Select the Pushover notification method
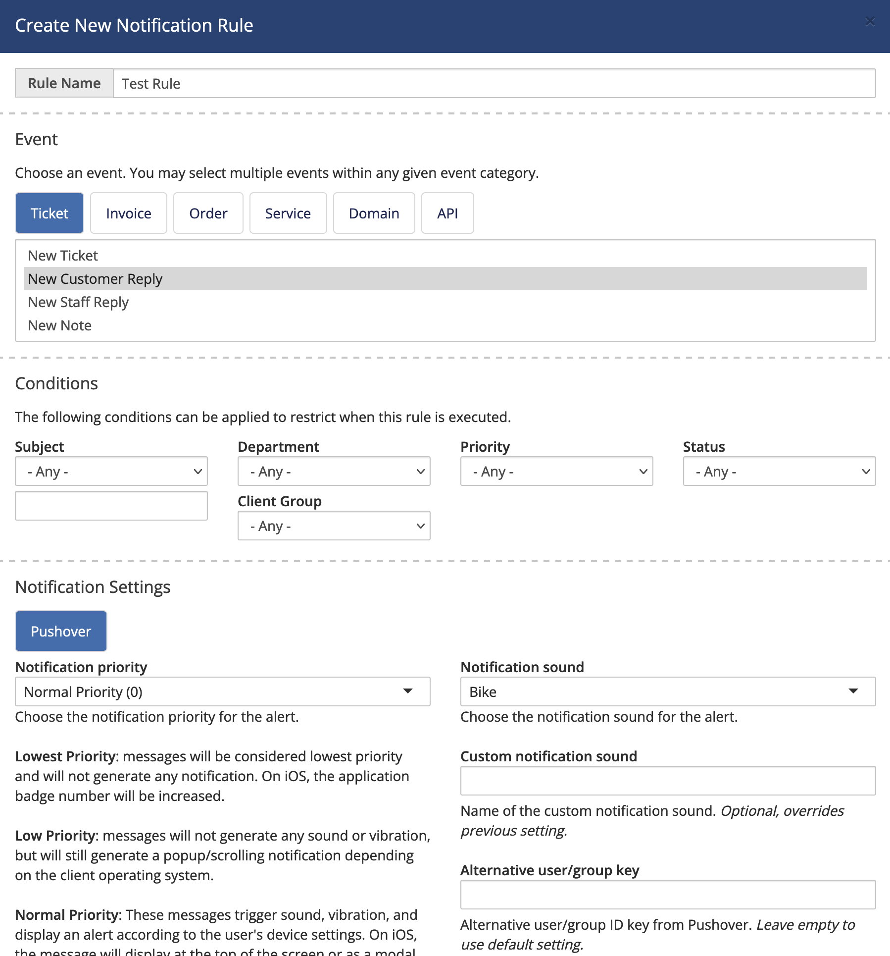The image size is (890, 956). [60, 631]
